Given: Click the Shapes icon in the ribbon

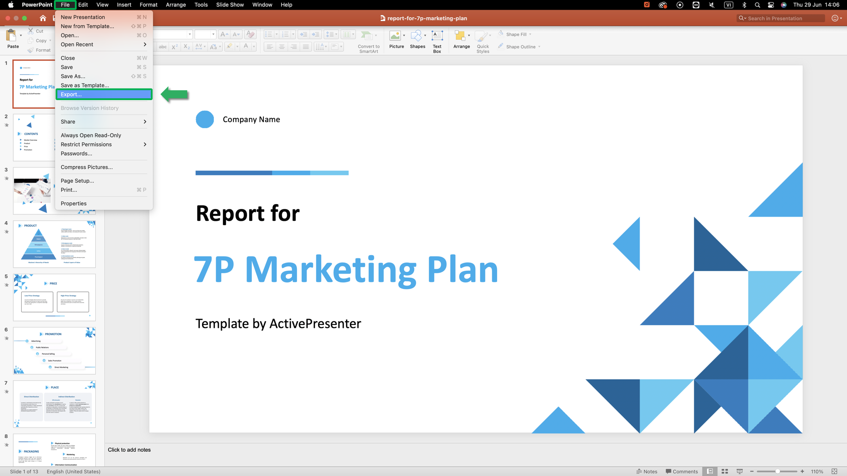Looking at the screenshot, I should tap(416, 36).
